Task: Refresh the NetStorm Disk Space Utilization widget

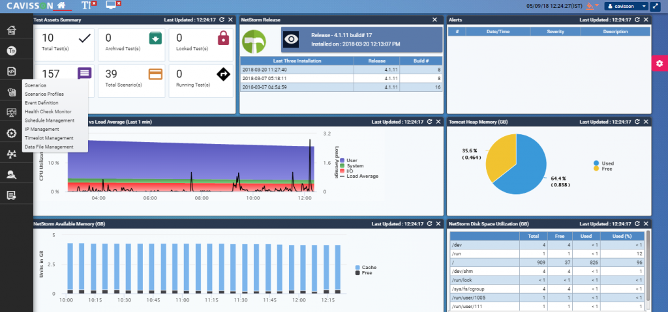Action: 637,223
